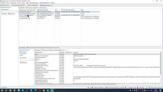Open the Документы menu

tap(13, 3)
